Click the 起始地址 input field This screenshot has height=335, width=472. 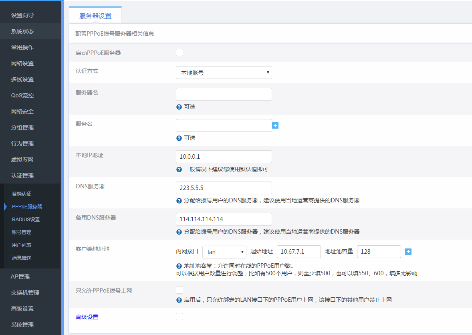tap(299, 252)
